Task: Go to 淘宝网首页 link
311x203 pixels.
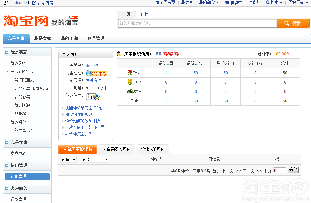Action: coord(166,3)
